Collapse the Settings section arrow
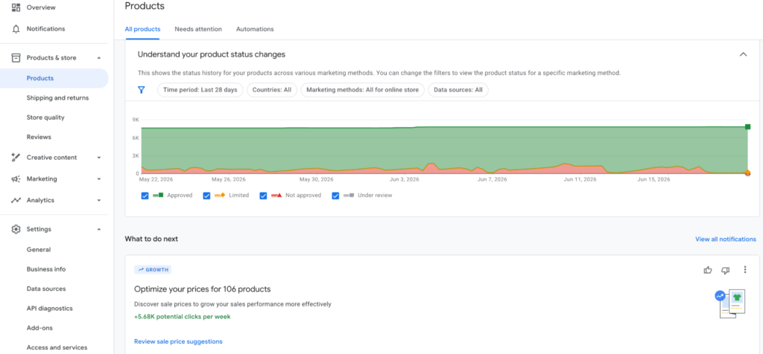 tap(99, 229)
